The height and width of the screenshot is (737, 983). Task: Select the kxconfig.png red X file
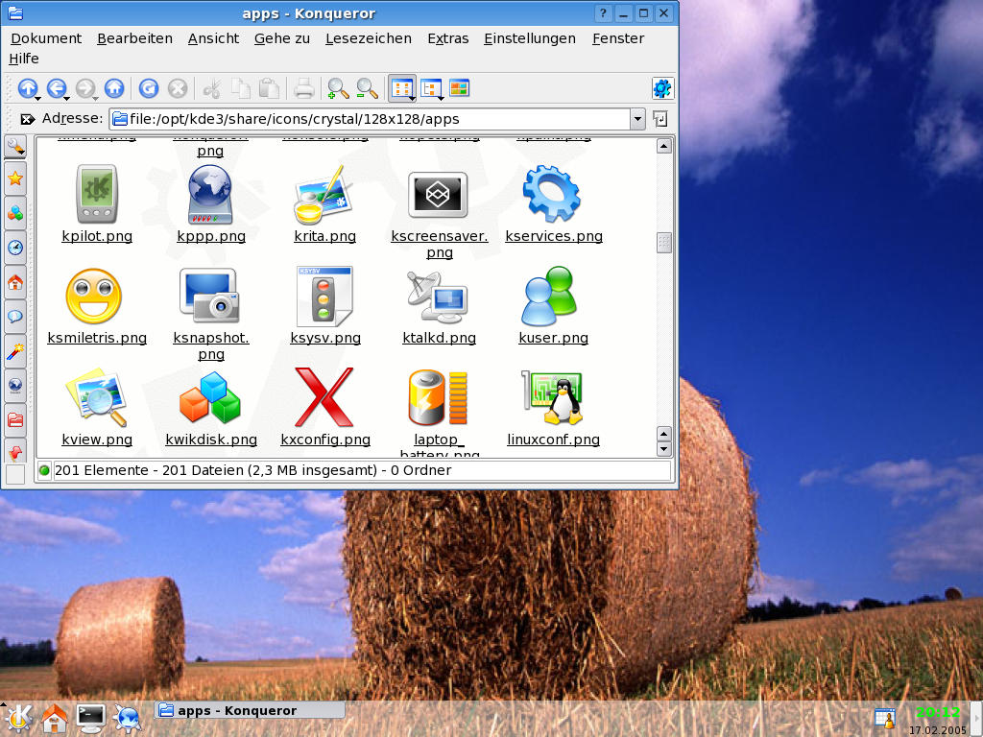pyautogui.click(x=324, y=407)
